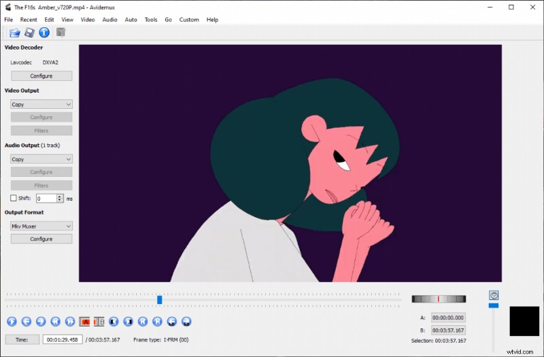Click Filters under Audio Output
The width and height of the screenshot is (544, 357).
coord(41,186)
